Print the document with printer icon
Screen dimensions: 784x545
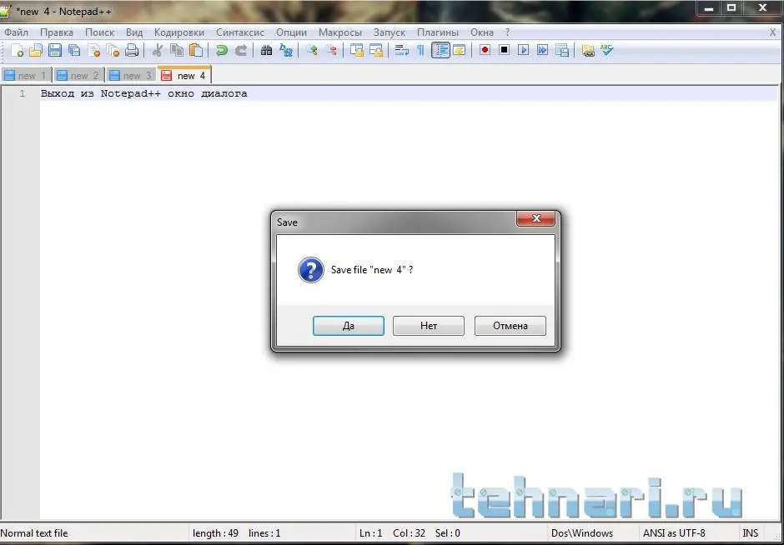(132, 50)
